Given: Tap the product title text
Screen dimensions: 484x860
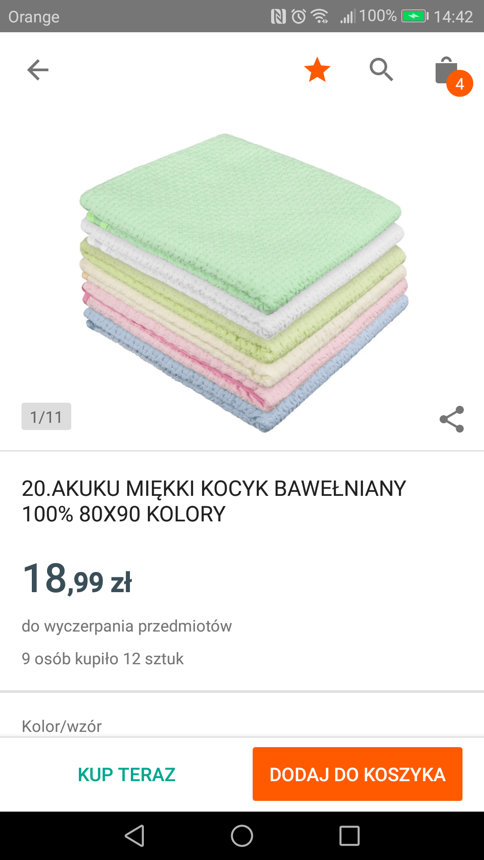Looking at the screenshot, I should [x=214, y=501].
